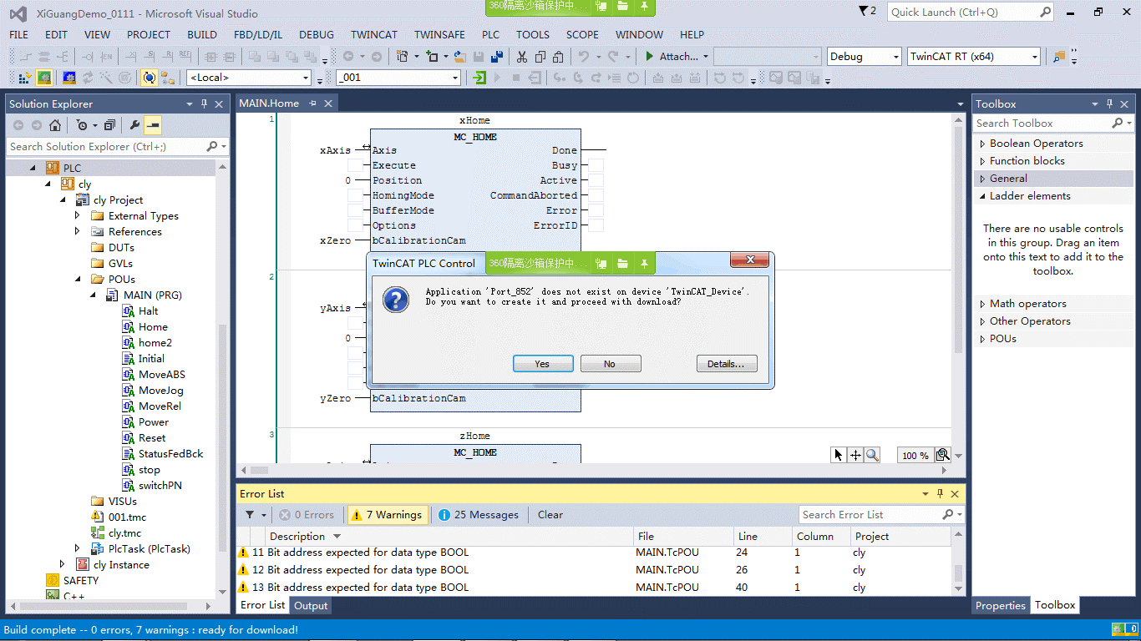Click the New Project toolbar icon
This screenshot has width=1141, height=641.
(402, 57)
